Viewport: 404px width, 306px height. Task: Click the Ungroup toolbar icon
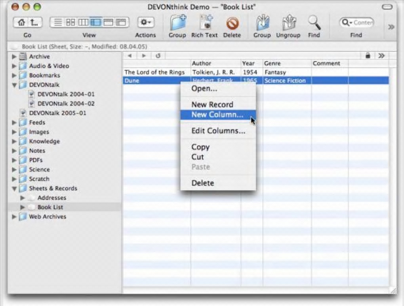pos(289,23)
